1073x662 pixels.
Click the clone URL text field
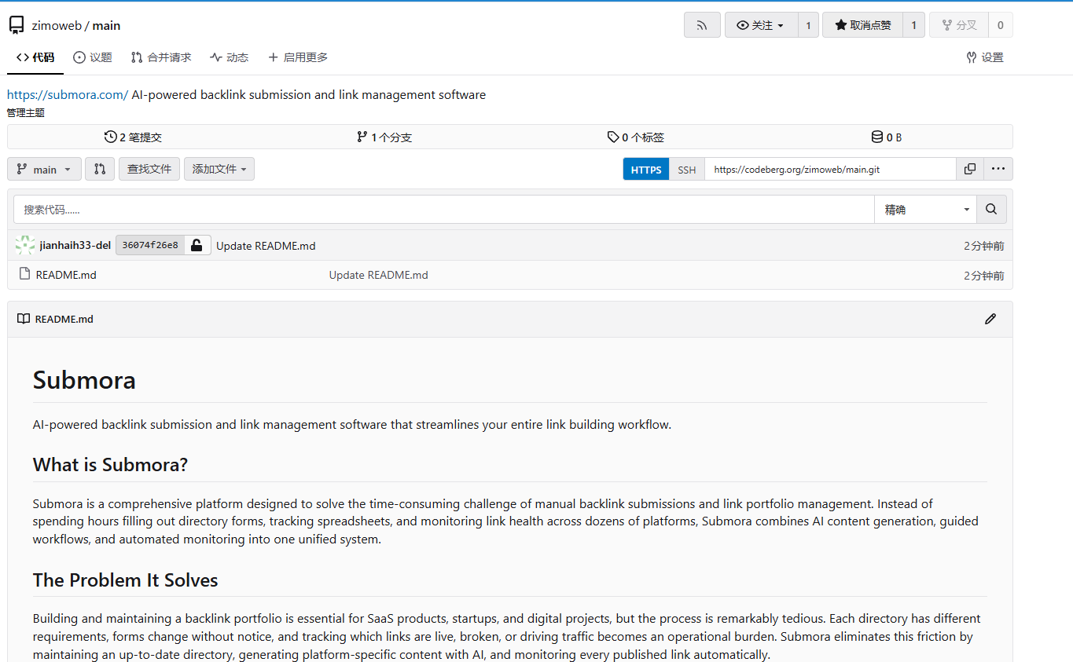pos(830,169)
